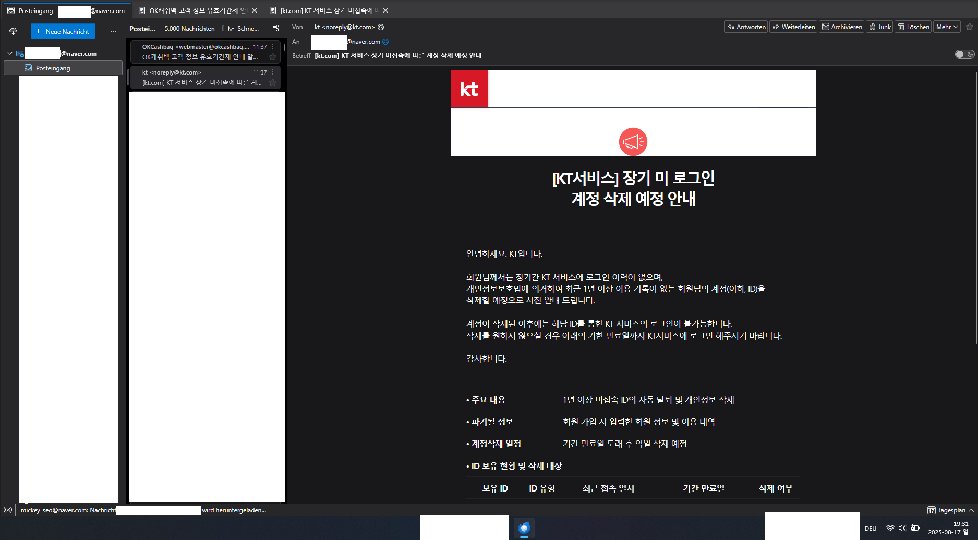
Task: Archive message using Archivieren button
Action: click(842, 27)
